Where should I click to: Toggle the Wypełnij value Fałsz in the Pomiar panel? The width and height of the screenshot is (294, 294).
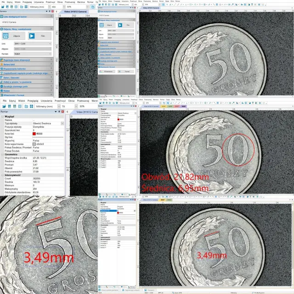(35, 140)
